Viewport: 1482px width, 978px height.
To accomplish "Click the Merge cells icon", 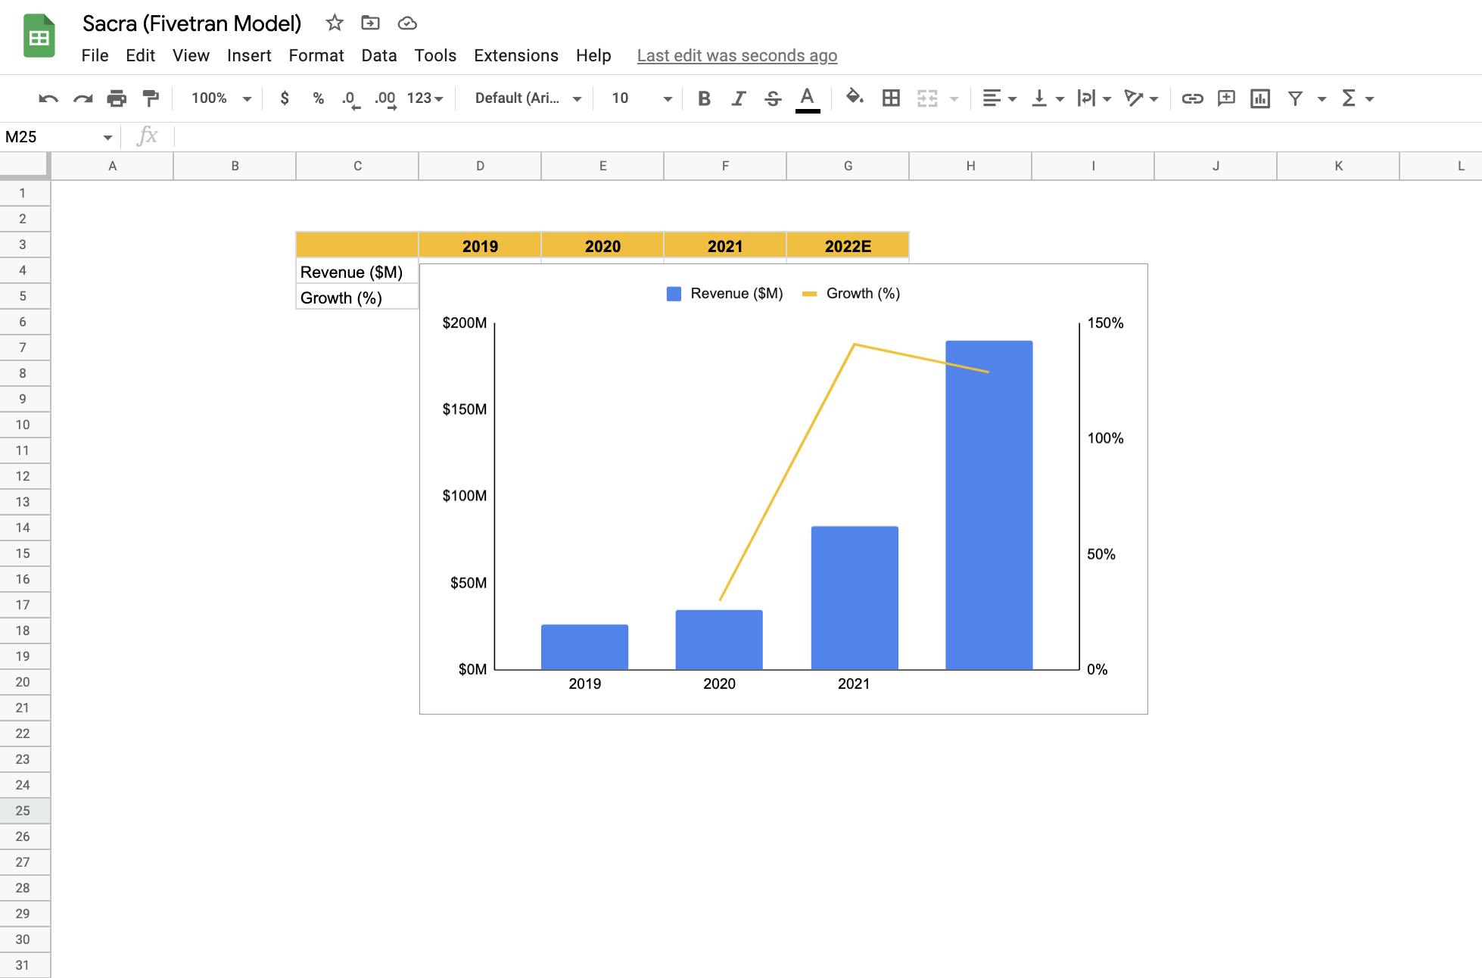I will pyautogui.click(x=927, y=98).
